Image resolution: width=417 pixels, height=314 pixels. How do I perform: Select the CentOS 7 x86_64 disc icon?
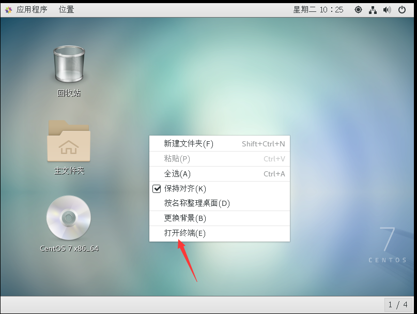pos(69,218)
